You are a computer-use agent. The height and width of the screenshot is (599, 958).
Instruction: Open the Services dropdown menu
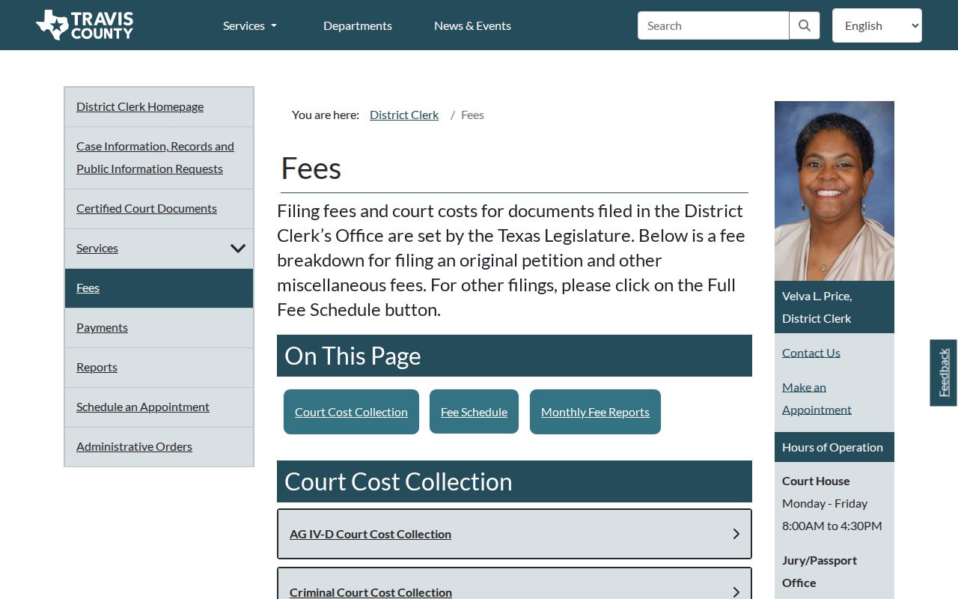click(x=250, y=25)
